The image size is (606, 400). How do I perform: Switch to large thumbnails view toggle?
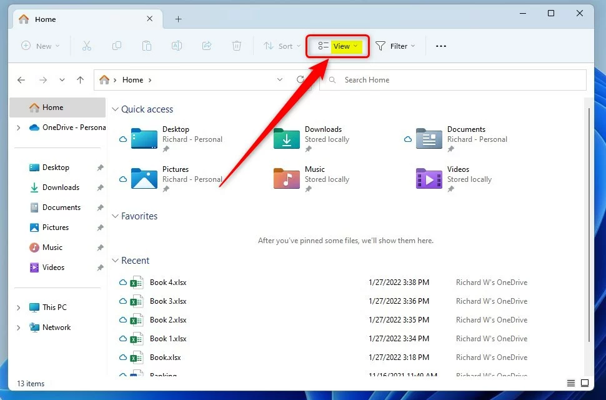tap(585, 383)
